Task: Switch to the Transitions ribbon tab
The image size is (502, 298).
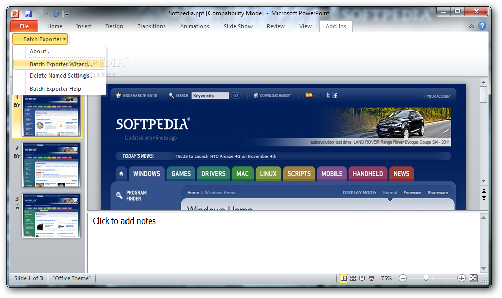Action: click(x=152, y=26)
